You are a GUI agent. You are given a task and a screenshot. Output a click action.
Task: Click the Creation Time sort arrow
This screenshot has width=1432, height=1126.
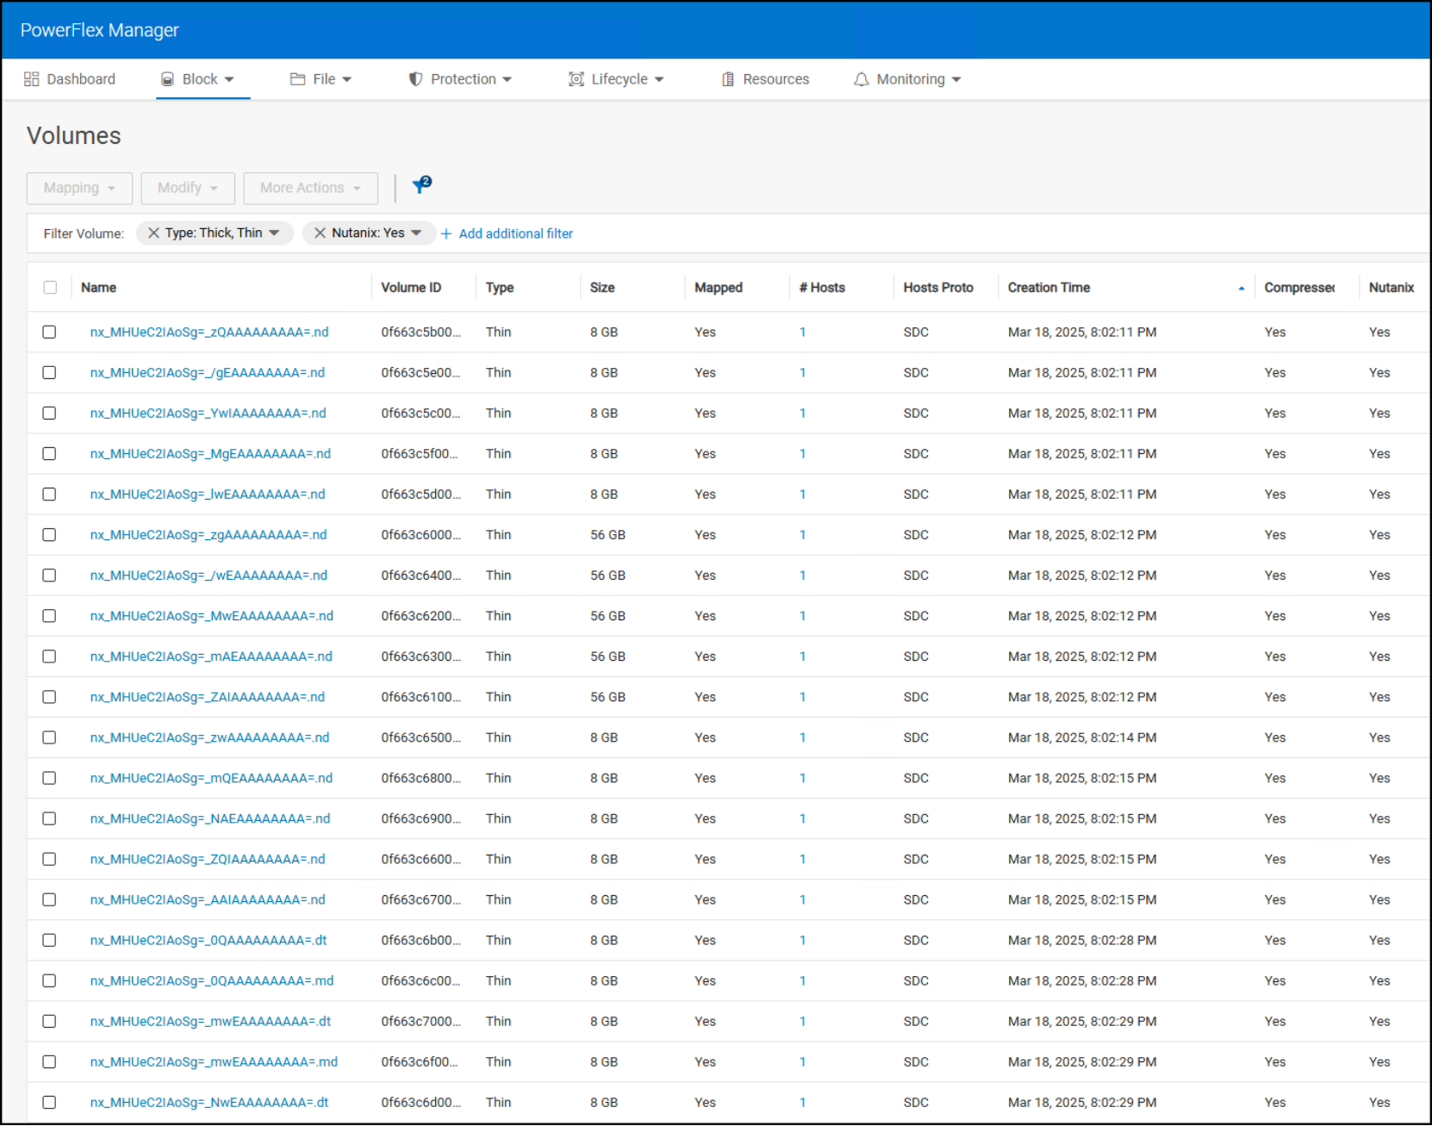(x=1241, y=289)
